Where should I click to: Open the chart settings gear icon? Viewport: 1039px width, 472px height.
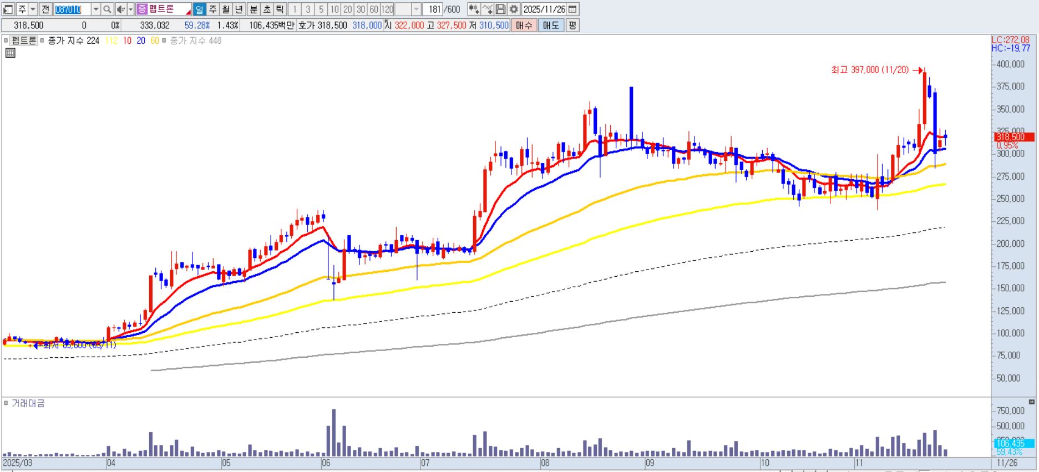pyautogui.click(x=514, y=9)
